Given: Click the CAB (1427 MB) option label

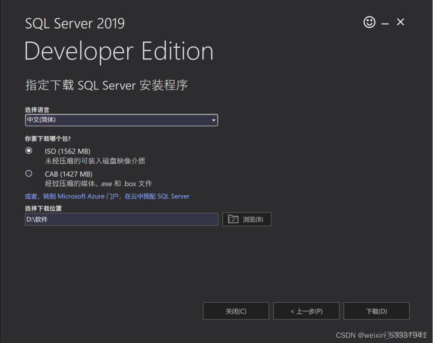Looking at the screenshot, I should pyautogui.click(x=68, y=174).
